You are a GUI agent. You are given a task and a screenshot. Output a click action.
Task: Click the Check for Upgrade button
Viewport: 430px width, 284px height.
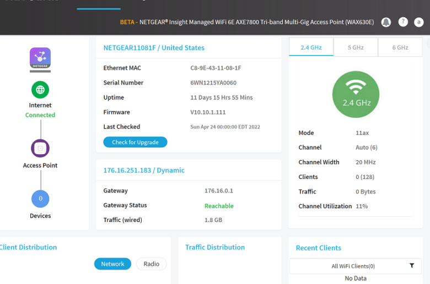click(135, 142)
